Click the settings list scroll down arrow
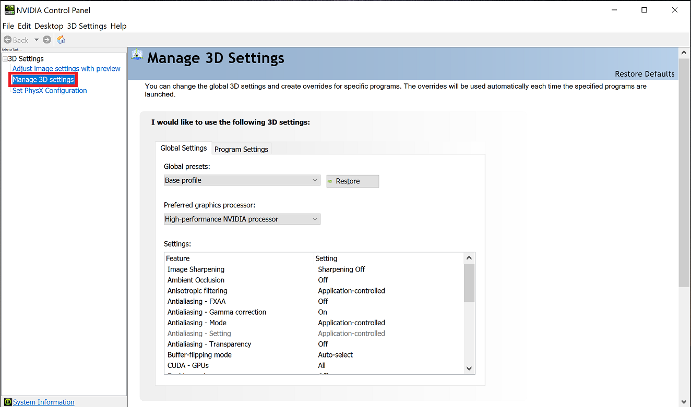Viewport: 691px width, 407px height. [x=469, y=368]
